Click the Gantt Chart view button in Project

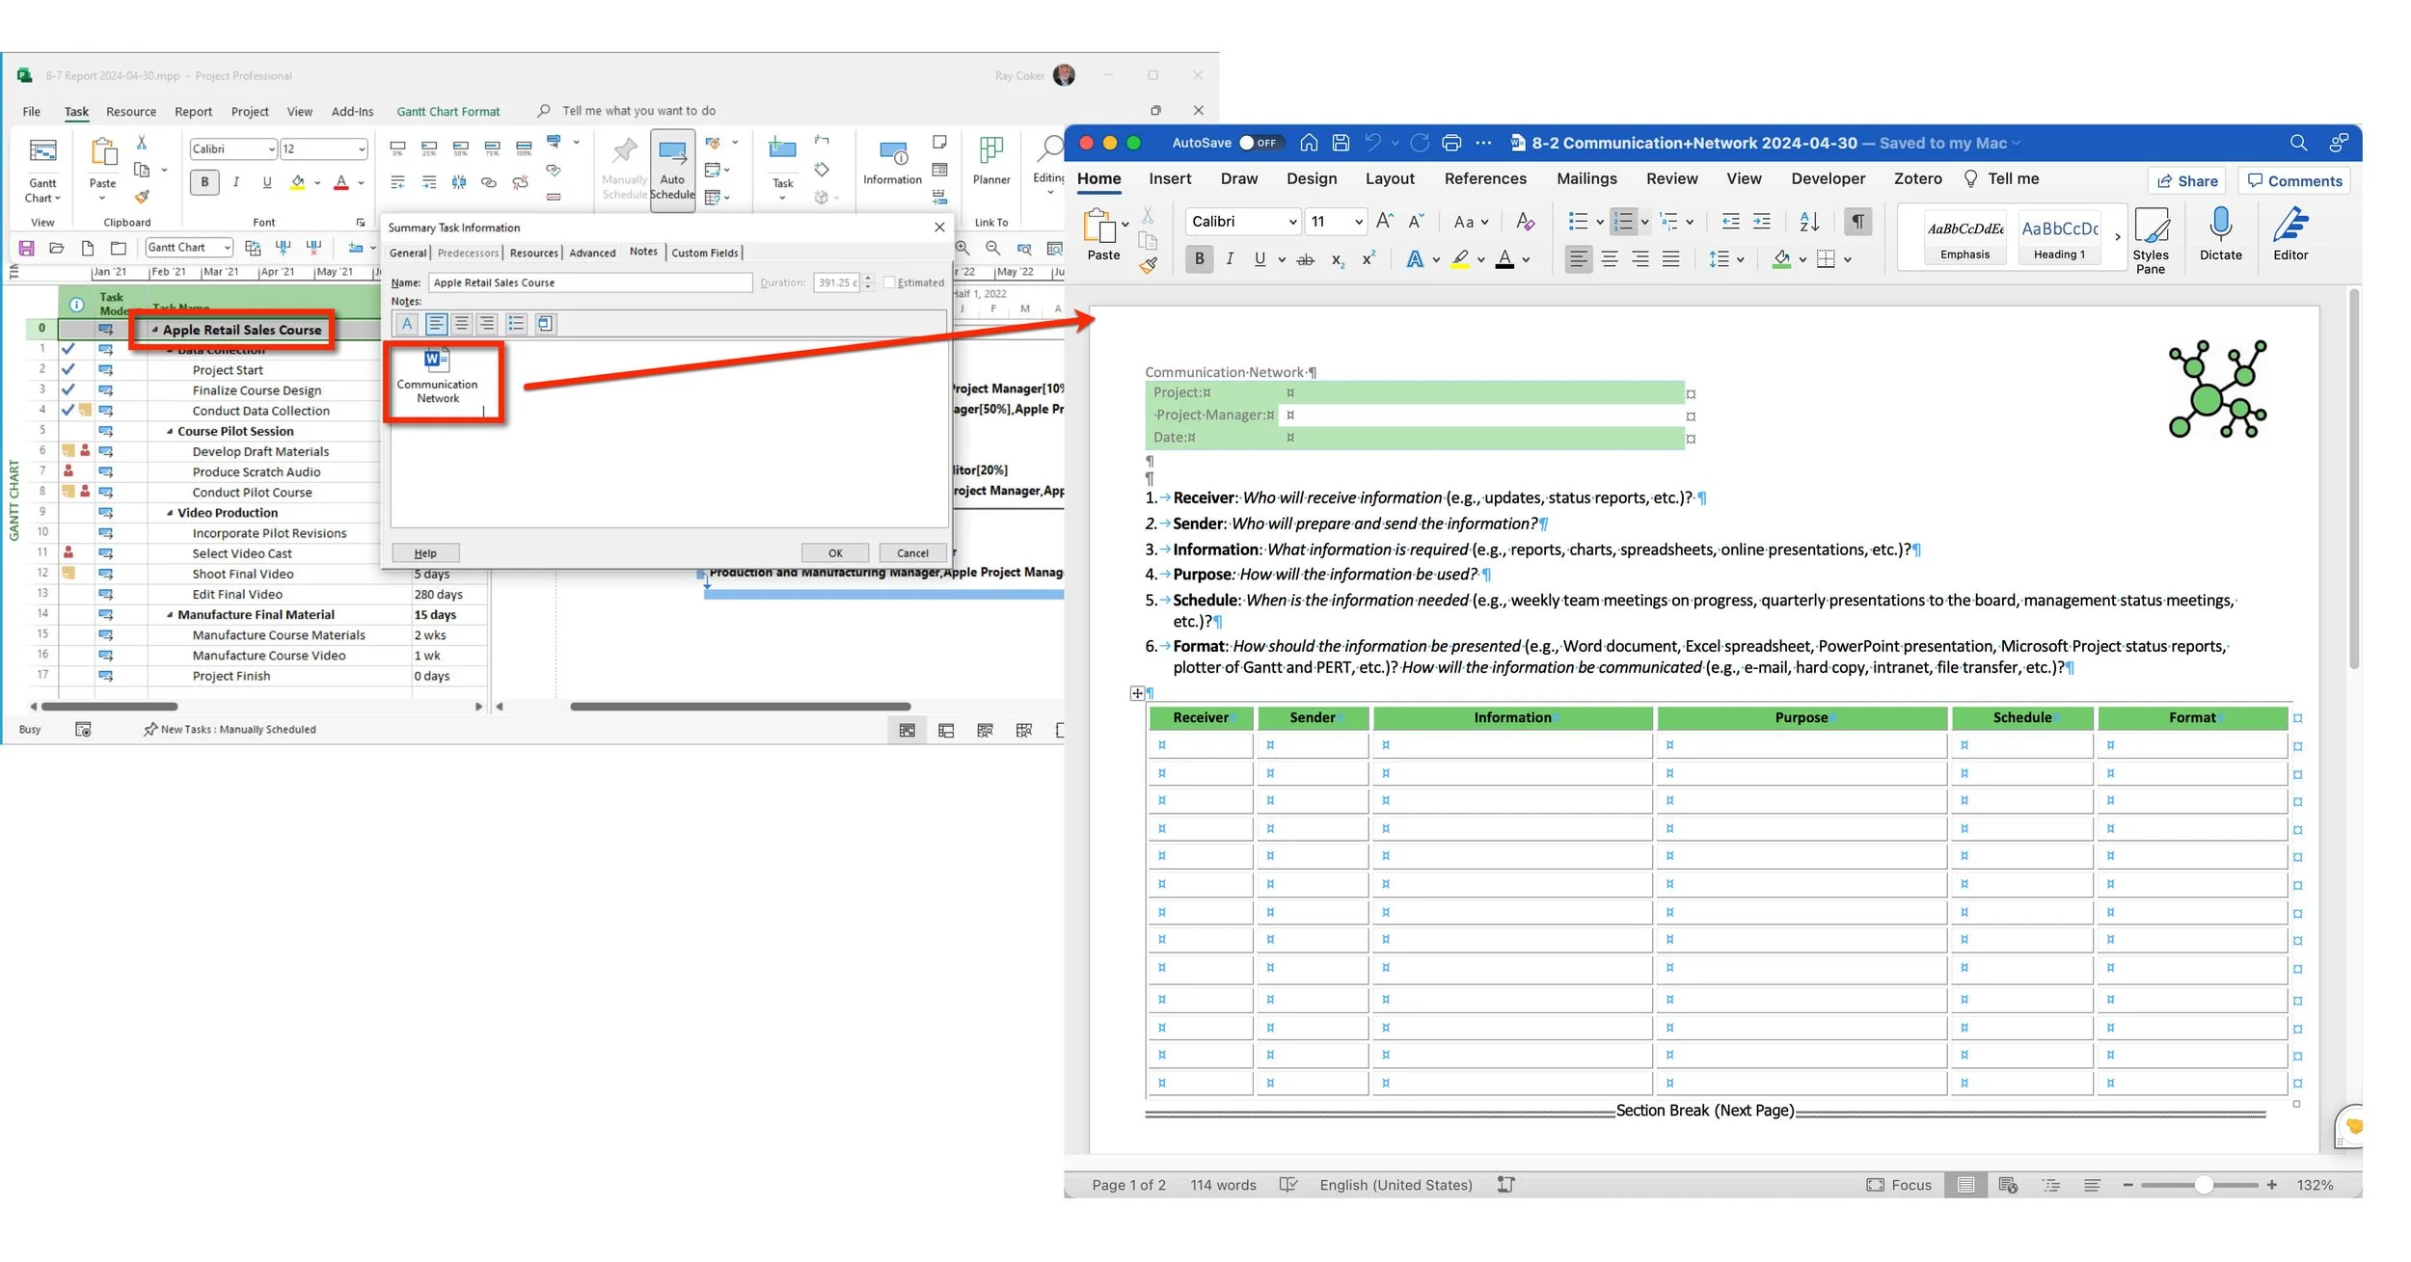coord(42,171)
